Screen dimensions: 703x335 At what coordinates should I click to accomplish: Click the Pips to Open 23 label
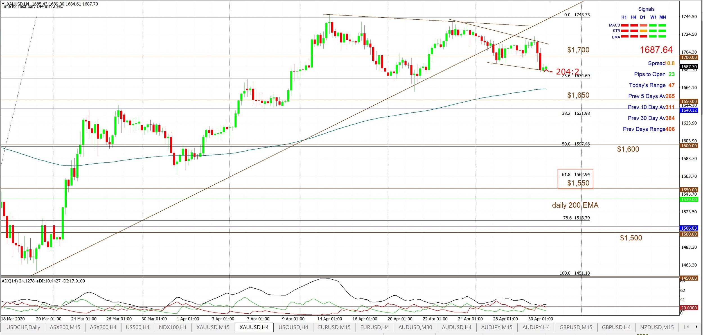654,74
